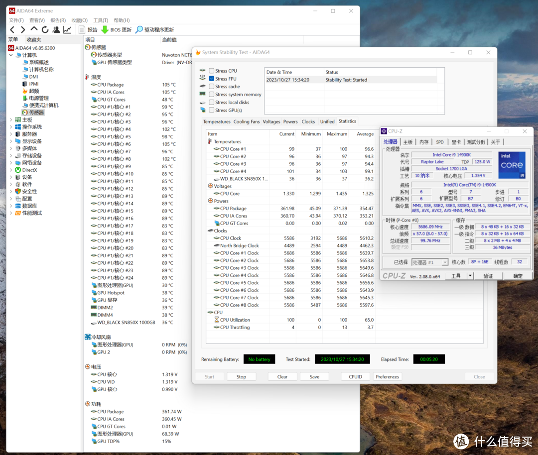Click the CPU Utilization hourglass icon
The height and width of the screenshot is (455, 538).
coord(217,320)
